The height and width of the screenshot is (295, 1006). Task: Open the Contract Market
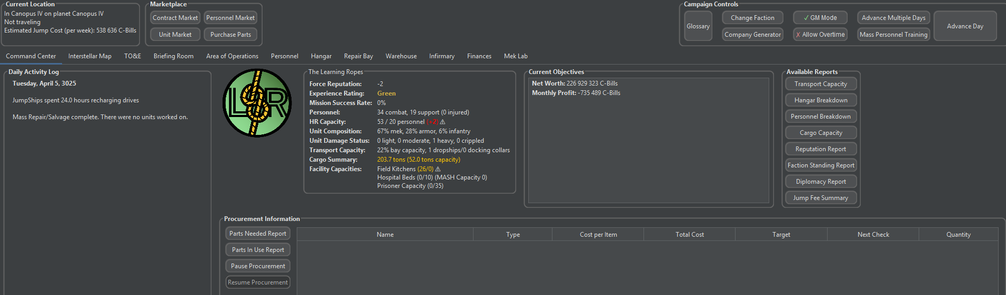click(175, 18)
